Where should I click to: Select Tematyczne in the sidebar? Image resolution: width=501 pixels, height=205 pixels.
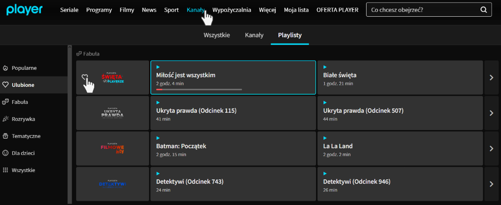click(26, 136)
